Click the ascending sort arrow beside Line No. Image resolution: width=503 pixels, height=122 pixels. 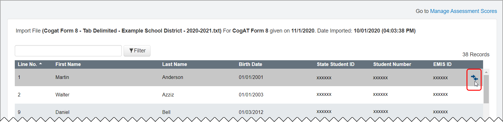pos(40,64)
